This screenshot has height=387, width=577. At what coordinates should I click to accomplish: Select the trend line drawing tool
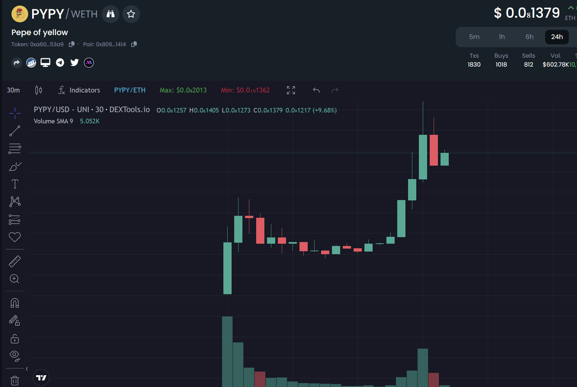click(x=15, y=131)
